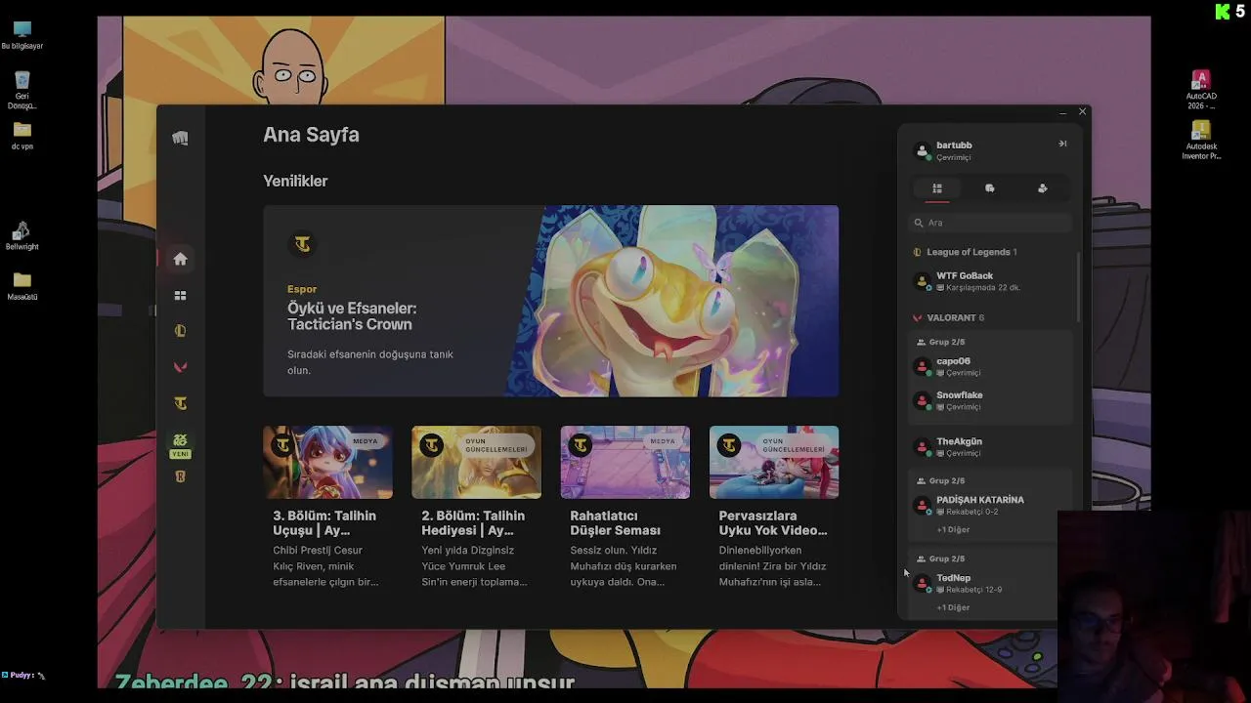Click TedNep avatar icon

click(x=922, y=584)
